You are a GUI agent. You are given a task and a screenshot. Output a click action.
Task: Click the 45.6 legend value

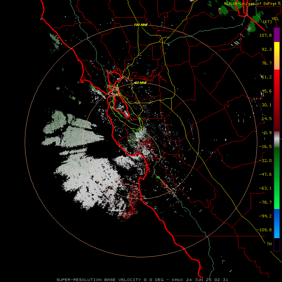click(x=267, y=91)
